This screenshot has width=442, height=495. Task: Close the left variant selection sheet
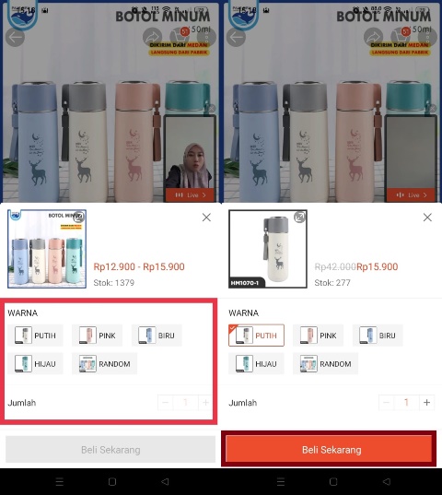[206, 218]
